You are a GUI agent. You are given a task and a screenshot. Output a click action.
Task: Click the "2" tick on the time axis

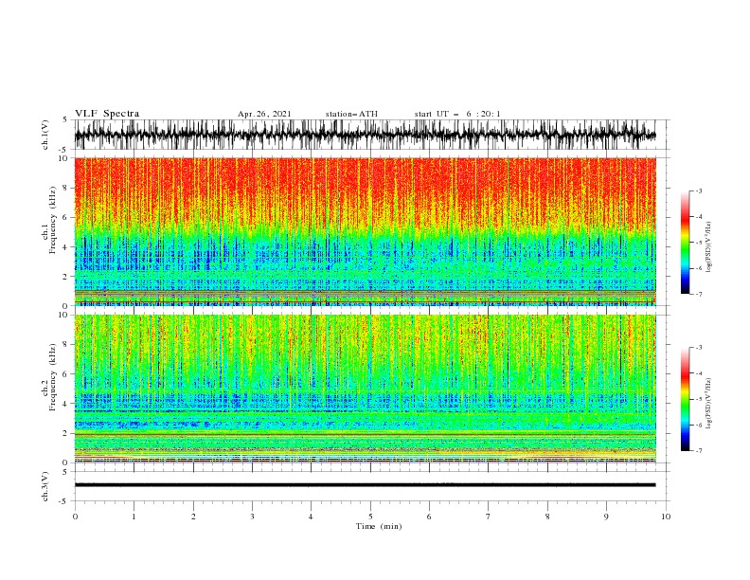[x=193, y=517]
